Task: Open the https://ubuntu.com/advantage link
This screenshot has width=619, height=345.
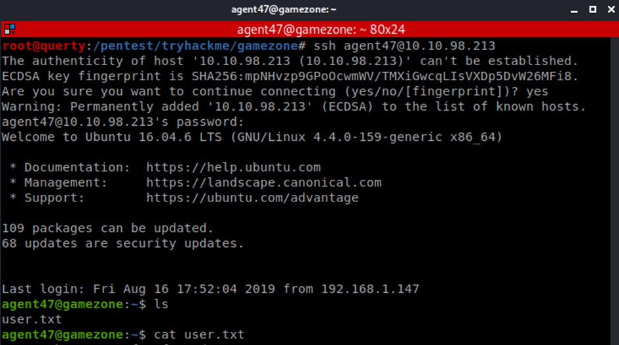Action: pyautogui.click(x=252, y=198)
